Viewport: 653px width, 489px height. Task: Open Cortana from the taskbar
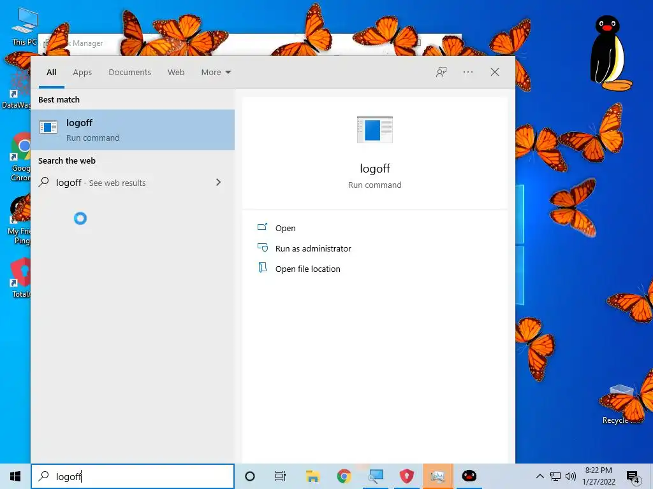point(250,476)
